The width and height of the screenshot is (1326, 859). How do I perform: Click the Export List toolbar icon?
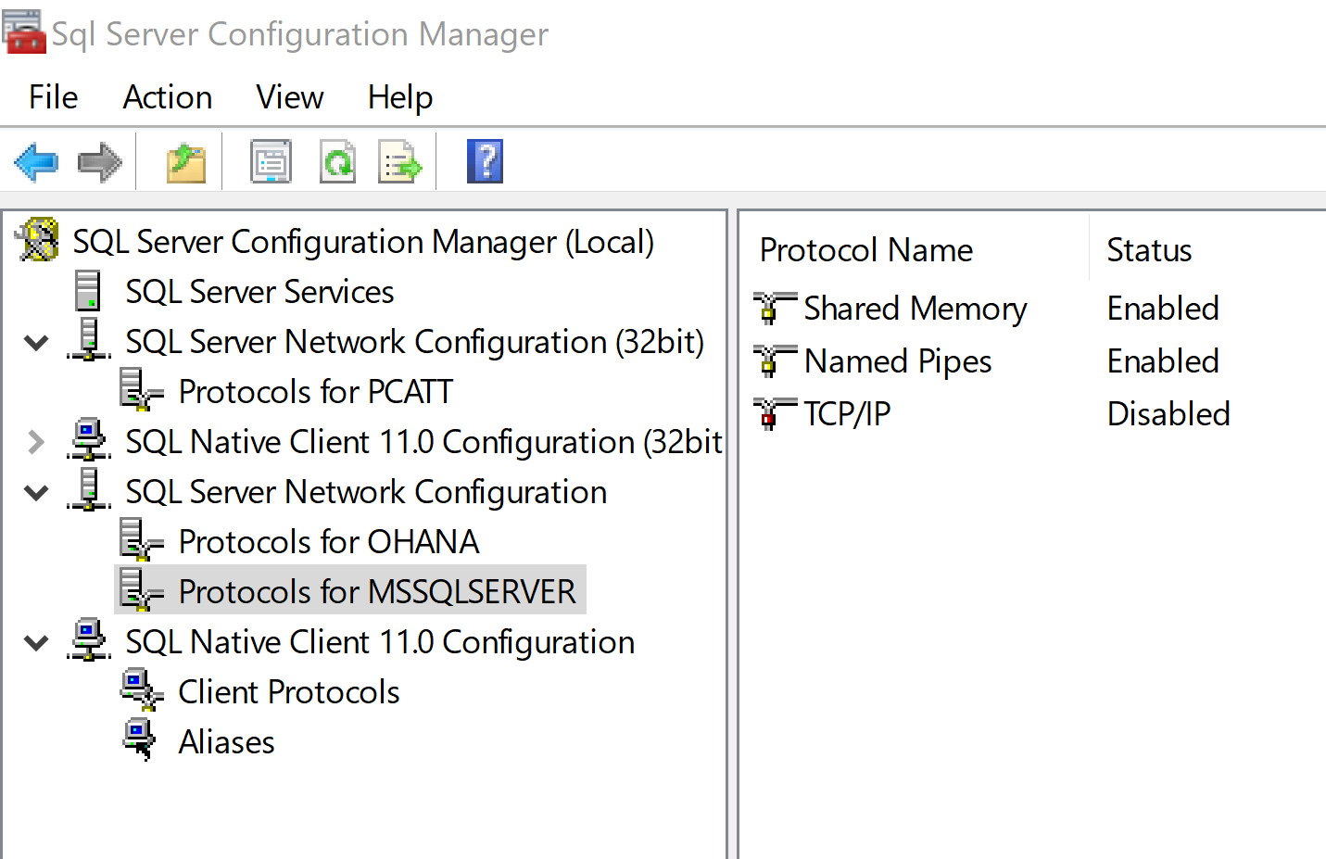[x=399, y=160]
